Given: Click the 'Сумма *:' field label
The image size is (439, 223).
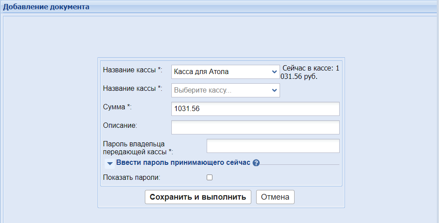Looking at the screenshot, I should 117,107.
